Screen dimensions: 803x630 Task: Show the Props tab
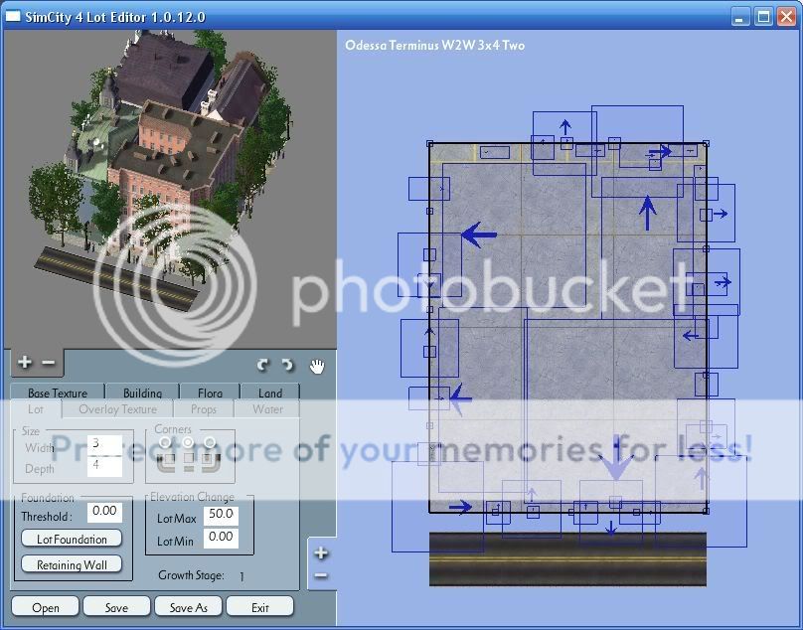[x=204, y=409]
